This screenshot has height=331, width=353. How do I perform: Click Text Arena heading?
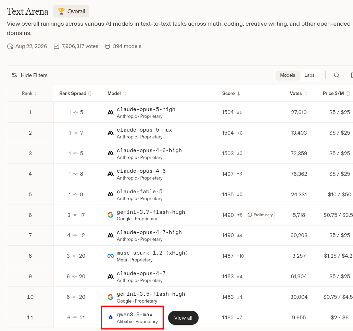pos(27,12)
